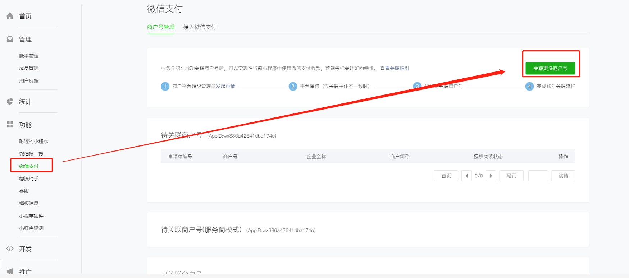Click the green 关联更多商户号 button
Image resolution: width=629 pixels, height=278 pixels.
click(550, 68)
